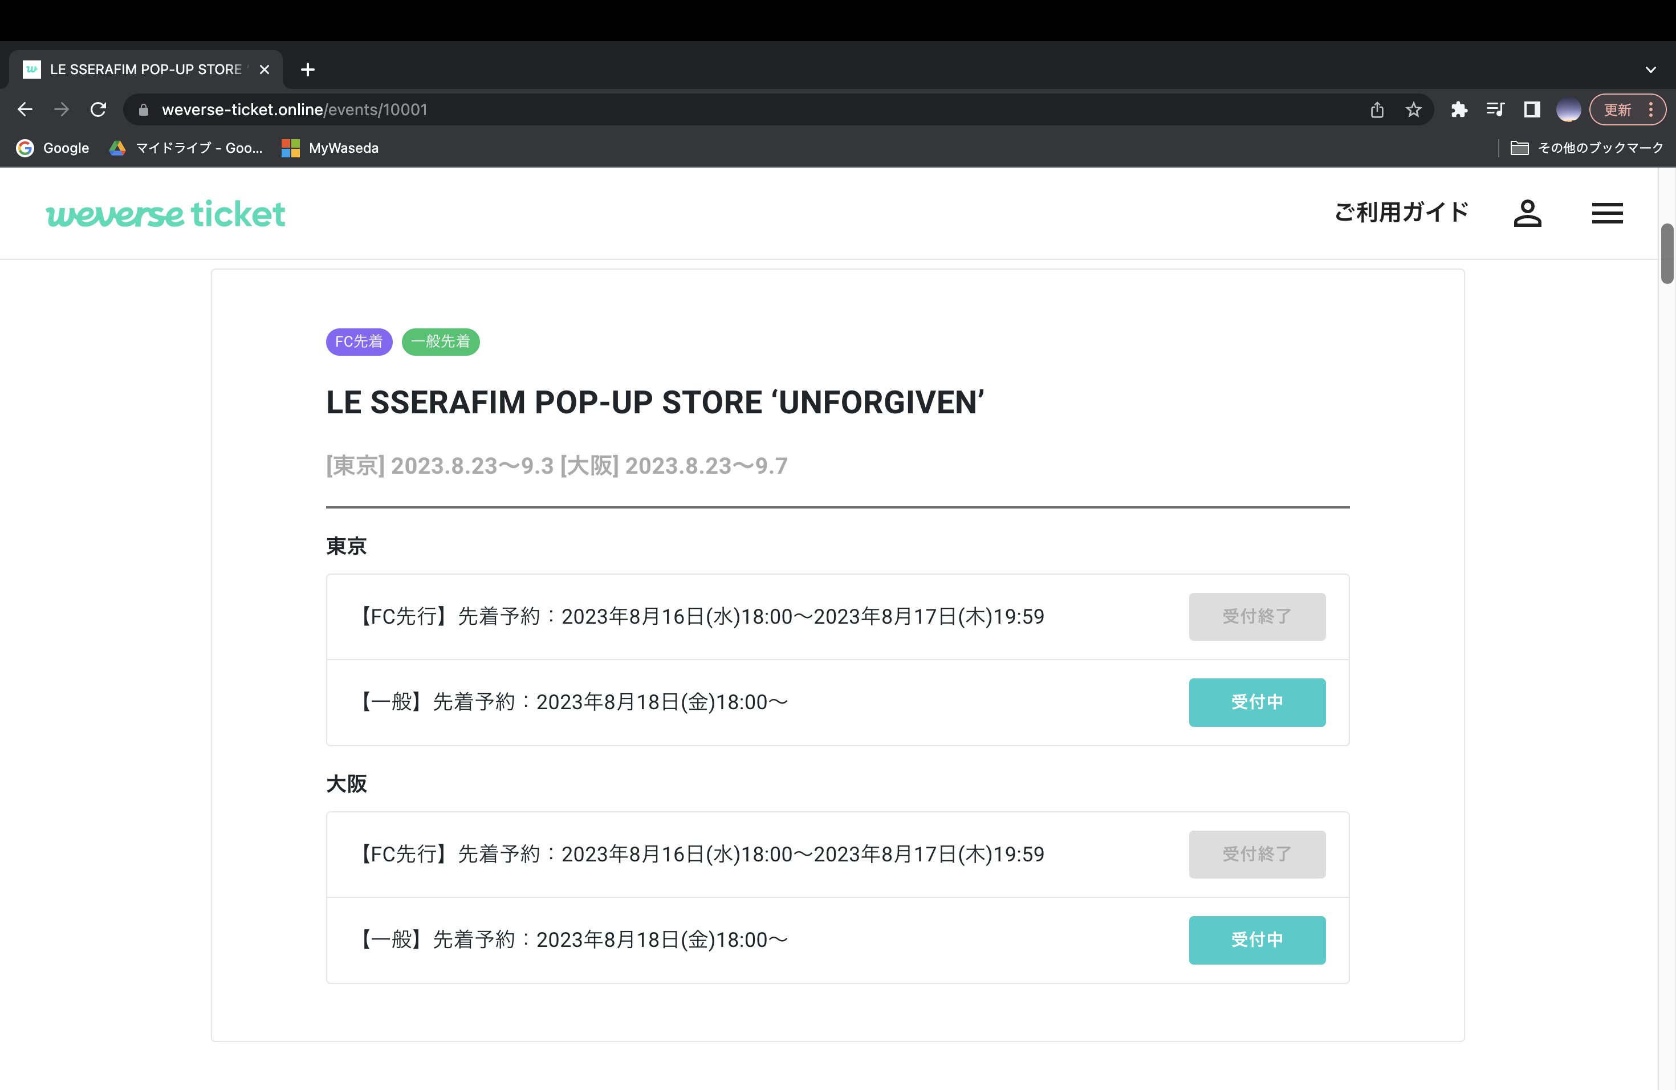The width and height of the screenshot is (1676, 1090).
Task: Click the page vertical scrollbar thumb
Action: (x=1667, y=254)
